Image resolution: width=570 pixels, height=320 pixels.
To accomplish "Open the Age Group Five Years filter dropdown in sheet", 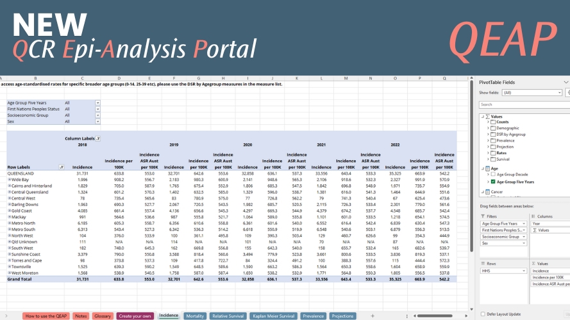I will 98,102.
